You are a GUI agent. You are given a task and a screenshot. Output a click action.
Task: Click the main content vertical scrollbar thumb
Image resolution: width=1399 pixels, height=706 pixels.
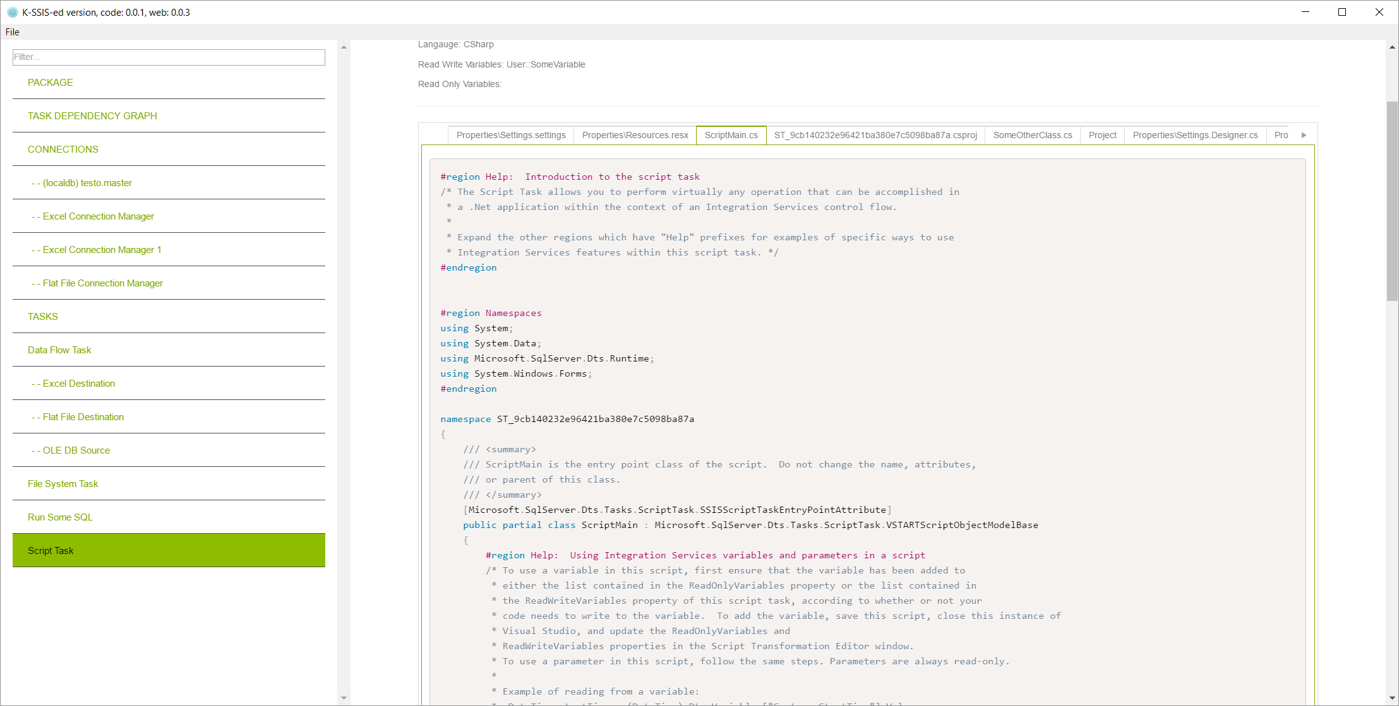(x=1392, y=201)
